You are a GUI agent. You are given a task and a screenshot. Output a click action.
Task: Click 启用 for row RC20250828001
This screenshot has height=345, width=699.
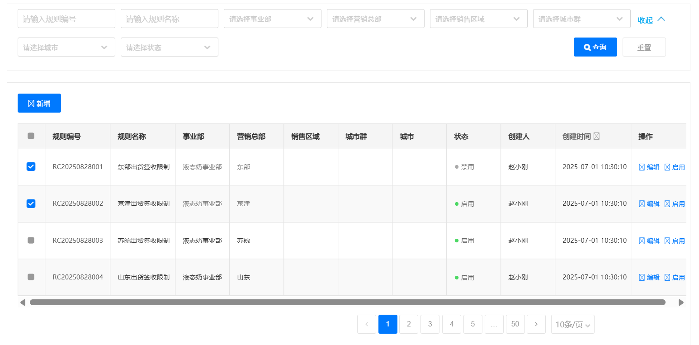coord(674,167)
